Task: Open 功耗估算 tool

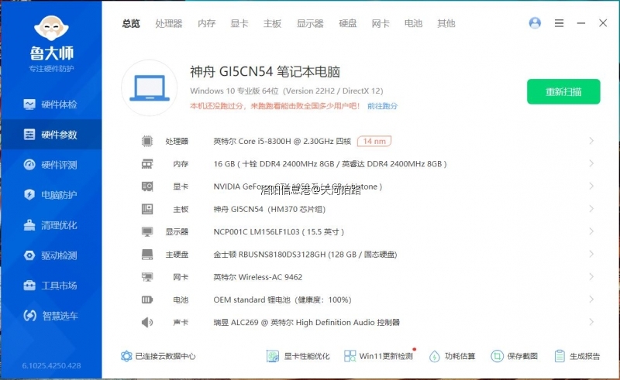Action: pos(452,356)
